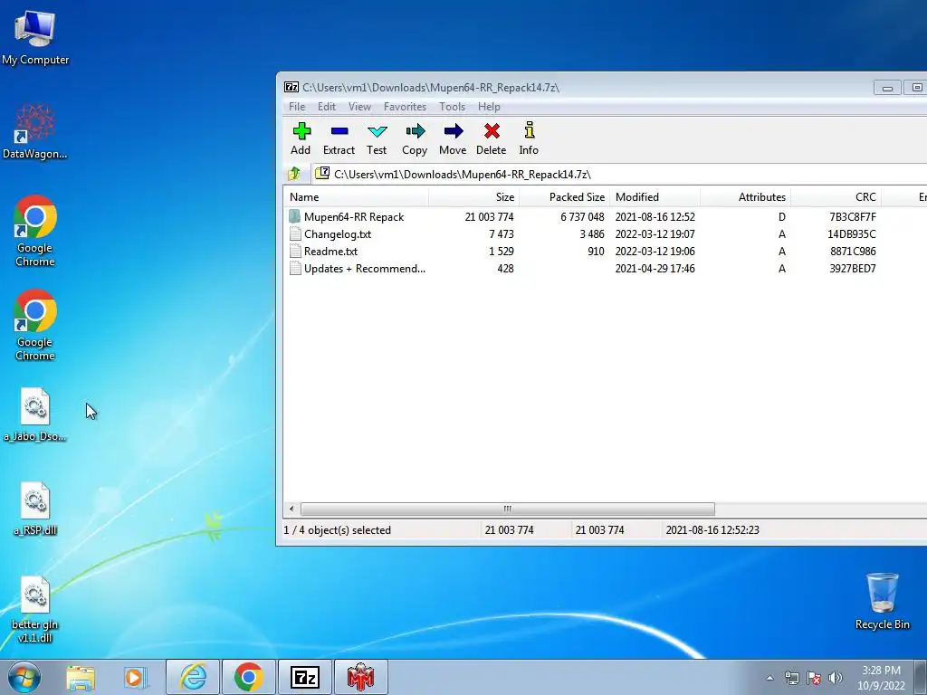Select the a_Jabo_Dso... file on desktop

point(35,414)
